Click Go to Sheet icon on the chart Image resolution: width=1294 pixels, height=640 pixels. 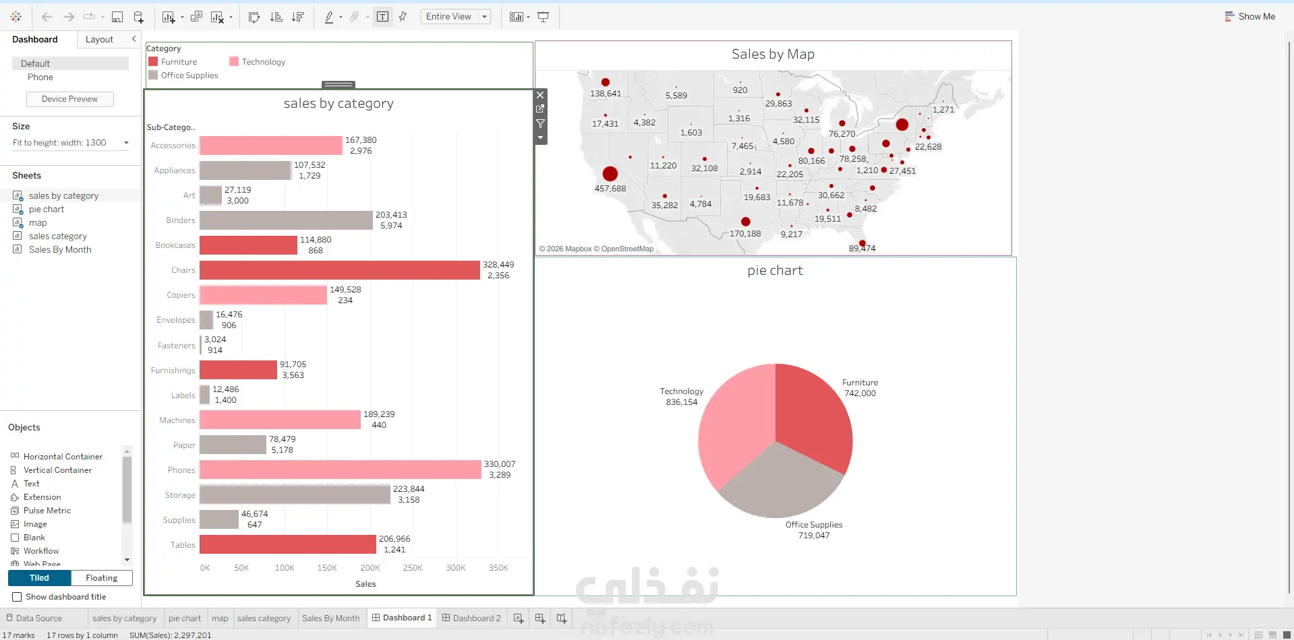coord(540,108)
